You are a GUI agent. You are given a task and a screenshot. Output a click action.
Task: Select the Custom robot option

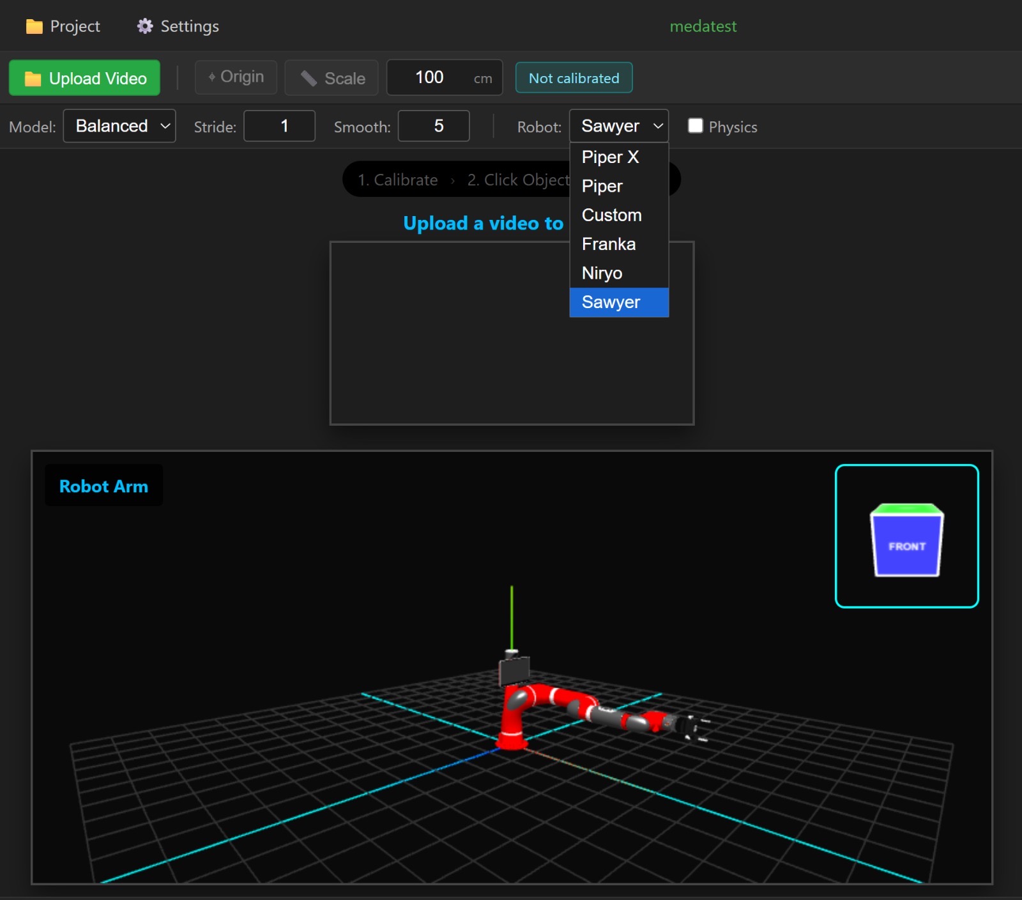click(611, 215)
